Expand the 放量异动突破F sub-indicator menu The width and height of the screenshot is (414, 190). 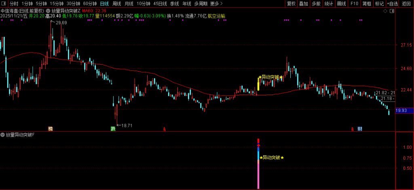click(x=3, y=135)
